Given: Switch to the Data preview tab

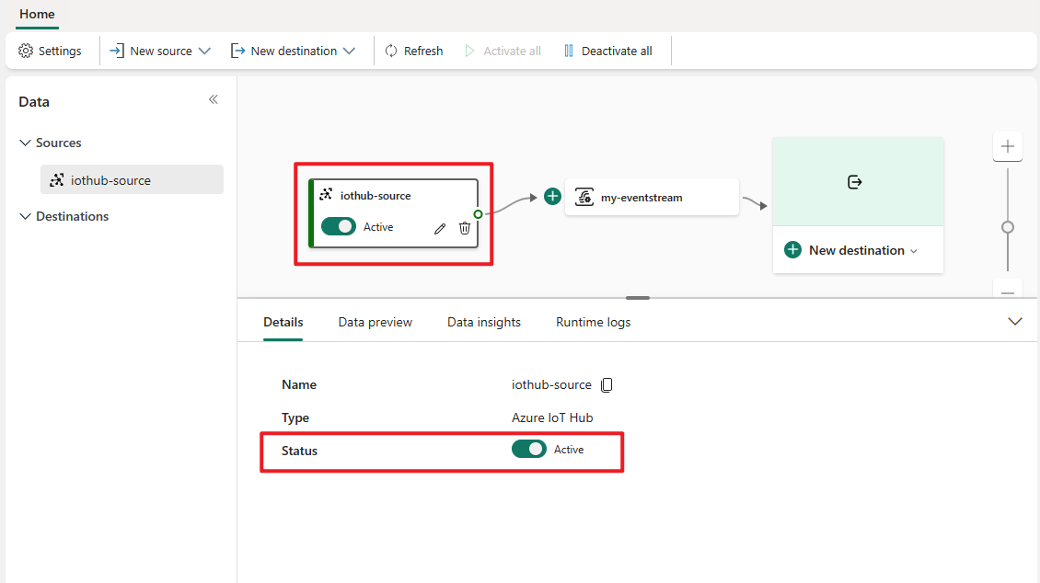Looking at the screenshot, I should tap(376, 322).
